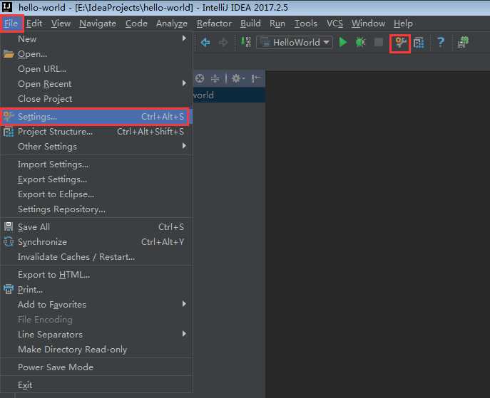Click the Collapse All icon in project panel
This screenshot has height=398, width=490.
click(x=215, y=78)
